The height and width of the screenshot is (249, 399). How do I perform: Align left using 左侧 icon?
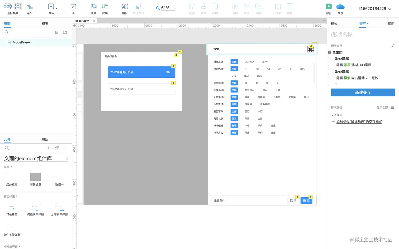(x=192, y=6)
